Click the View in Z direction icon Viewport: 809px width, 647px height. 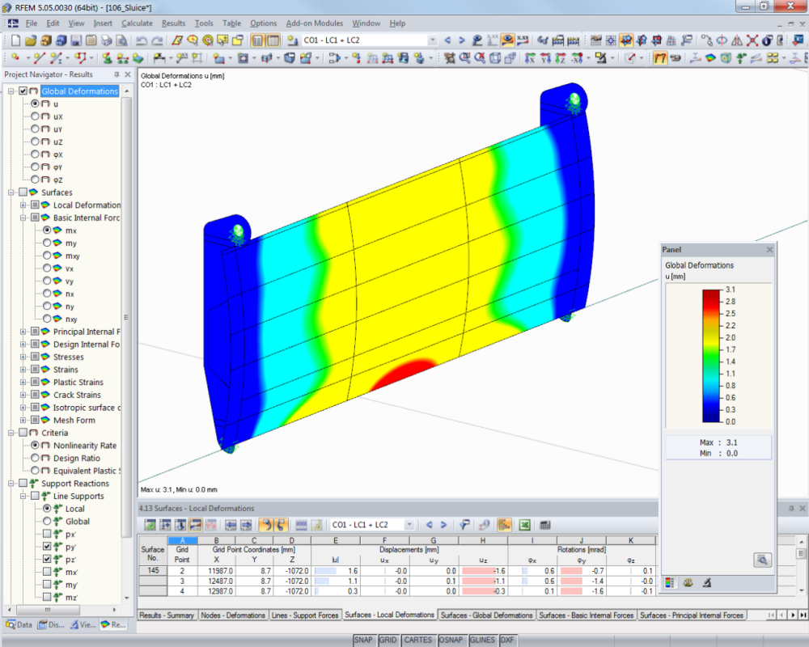[561, 58]
